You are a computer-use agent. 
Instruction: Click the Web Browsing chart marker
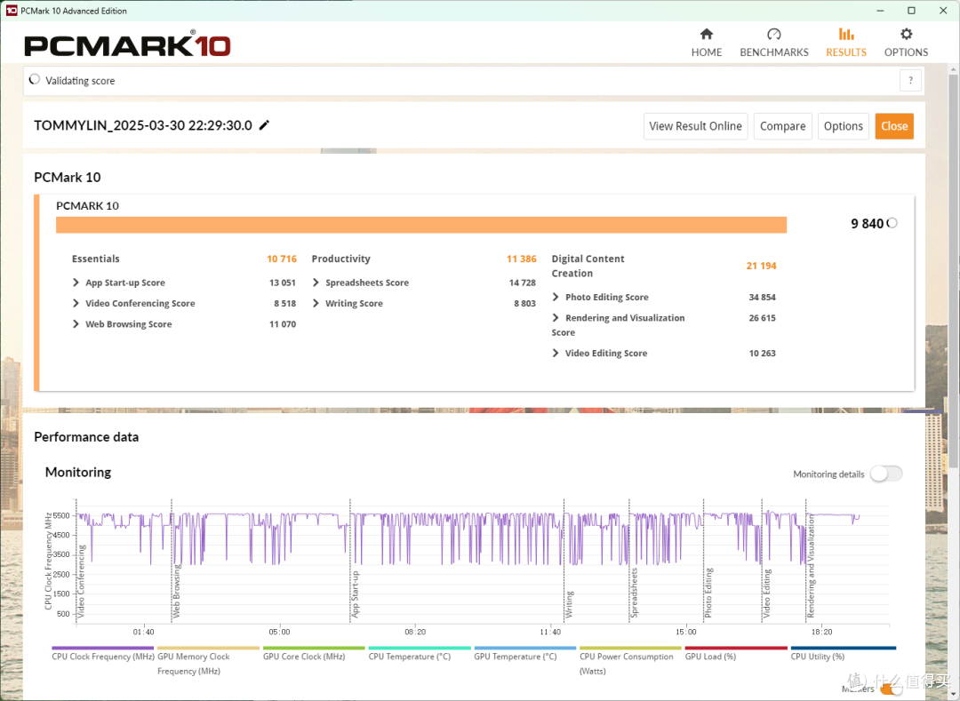176,591
